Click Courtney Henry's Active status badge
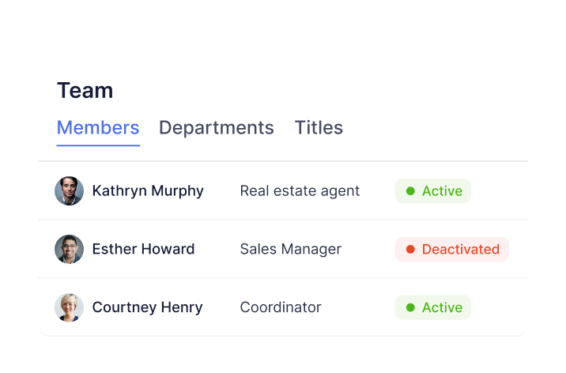Screen dimensions: 566x373 [433, 307]
